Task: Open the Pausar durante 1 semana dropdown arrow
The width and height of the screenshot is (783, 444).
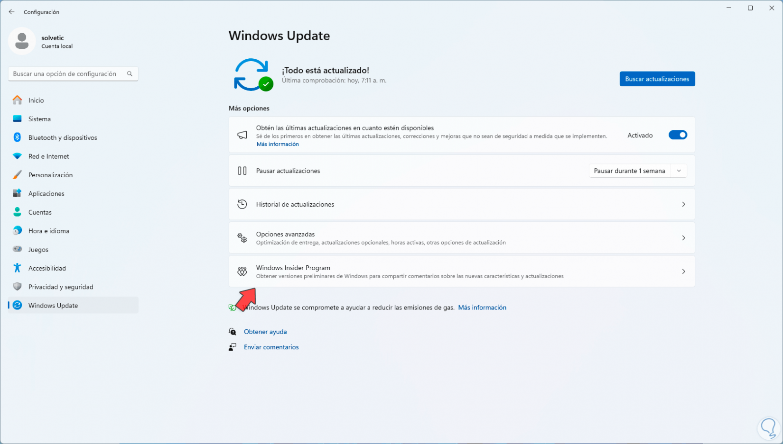Action: [x=679, y=171]
